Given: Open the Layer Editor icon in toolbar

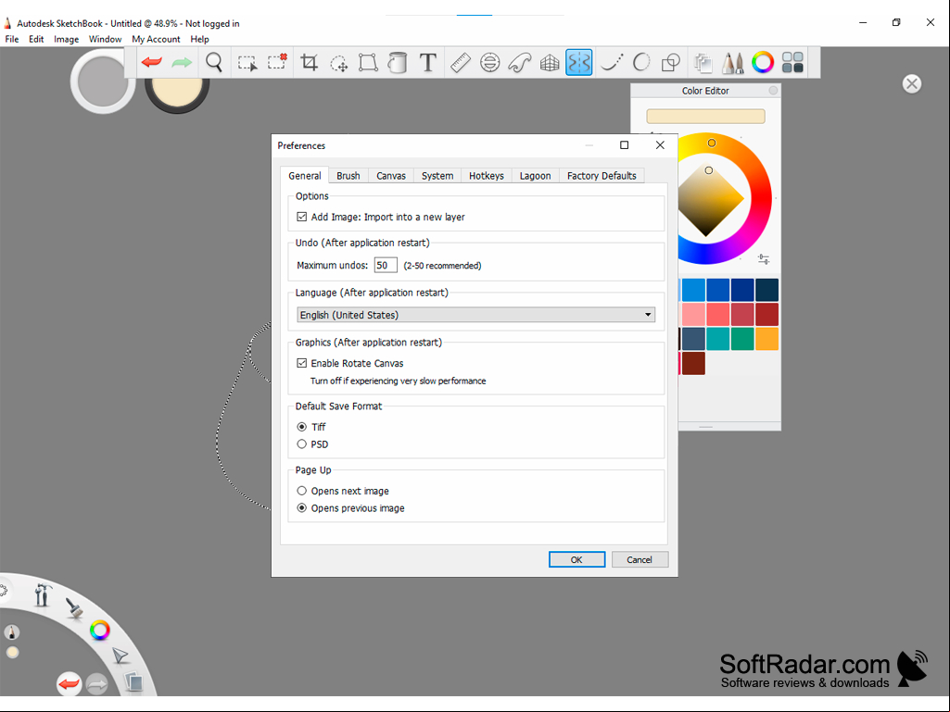Looking at the screenshot, I should point(703,62).
